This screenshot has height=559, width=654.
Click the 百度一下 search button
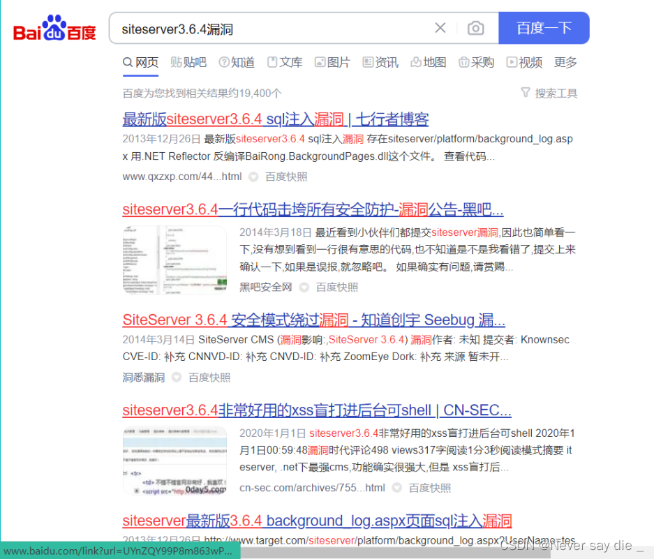(x=544, y=28)
